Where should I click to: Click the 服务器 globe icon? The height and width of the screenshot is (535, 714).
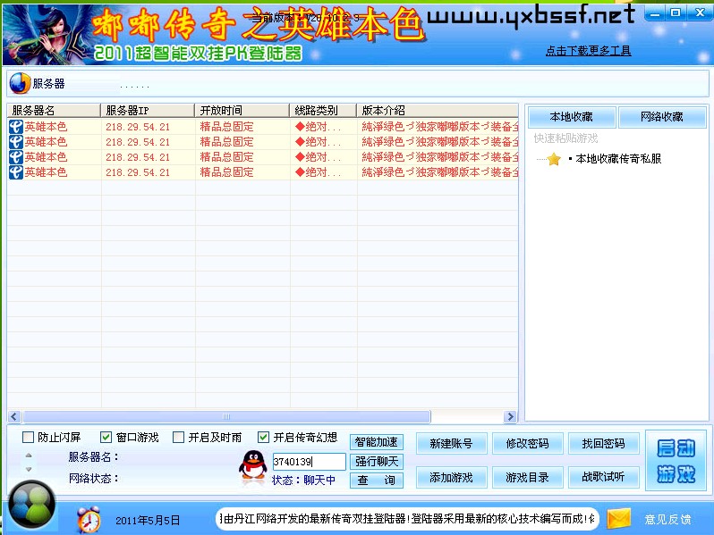click(19, 84)
